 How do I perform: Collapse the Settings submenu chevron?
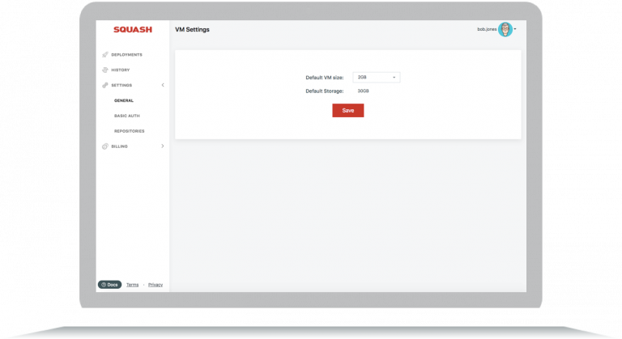[x=163, y=85]
